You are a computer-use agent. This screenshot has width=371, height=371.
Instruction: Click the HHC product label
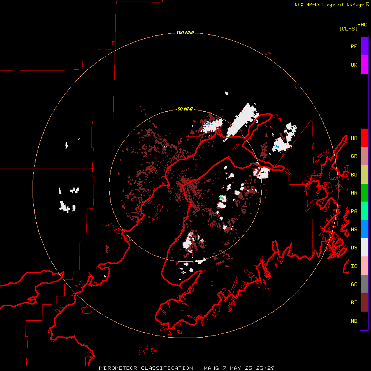362,25
